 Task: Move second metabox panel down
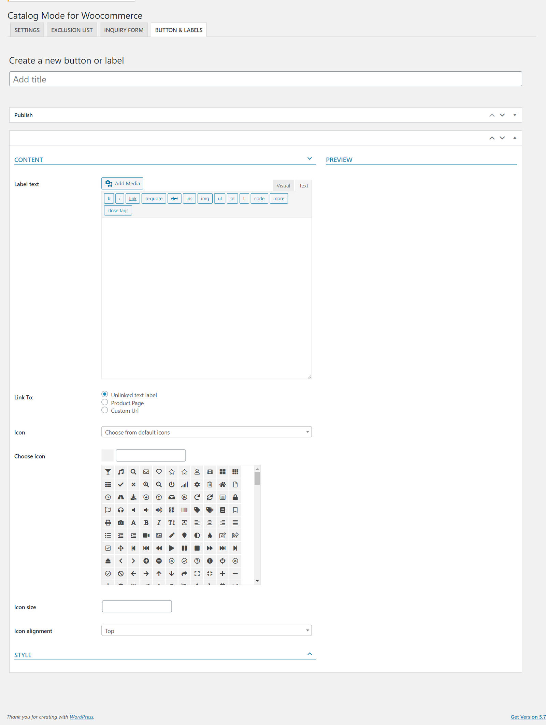pos(502,138)
